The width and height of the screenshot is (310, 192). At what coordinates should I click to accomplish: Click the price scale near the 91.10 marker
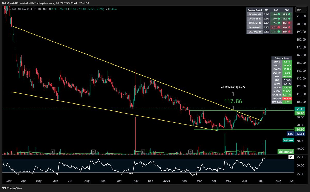click(x=300, y=109)
